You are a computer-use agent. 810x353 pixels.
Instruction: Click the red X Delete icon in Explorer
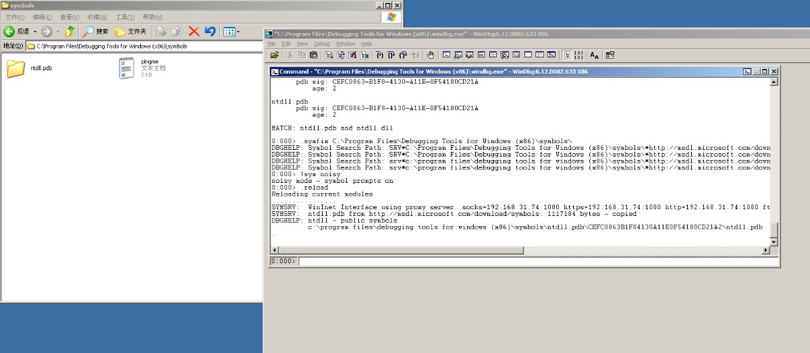[194, 31]
